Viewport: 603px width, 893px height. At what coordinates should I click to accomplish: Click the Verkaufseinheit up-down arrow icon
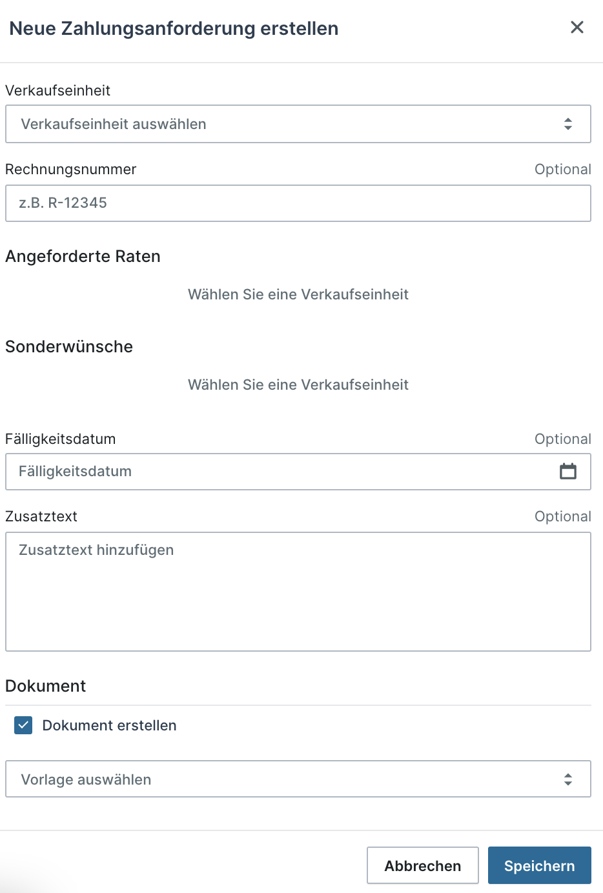point(568,124)
